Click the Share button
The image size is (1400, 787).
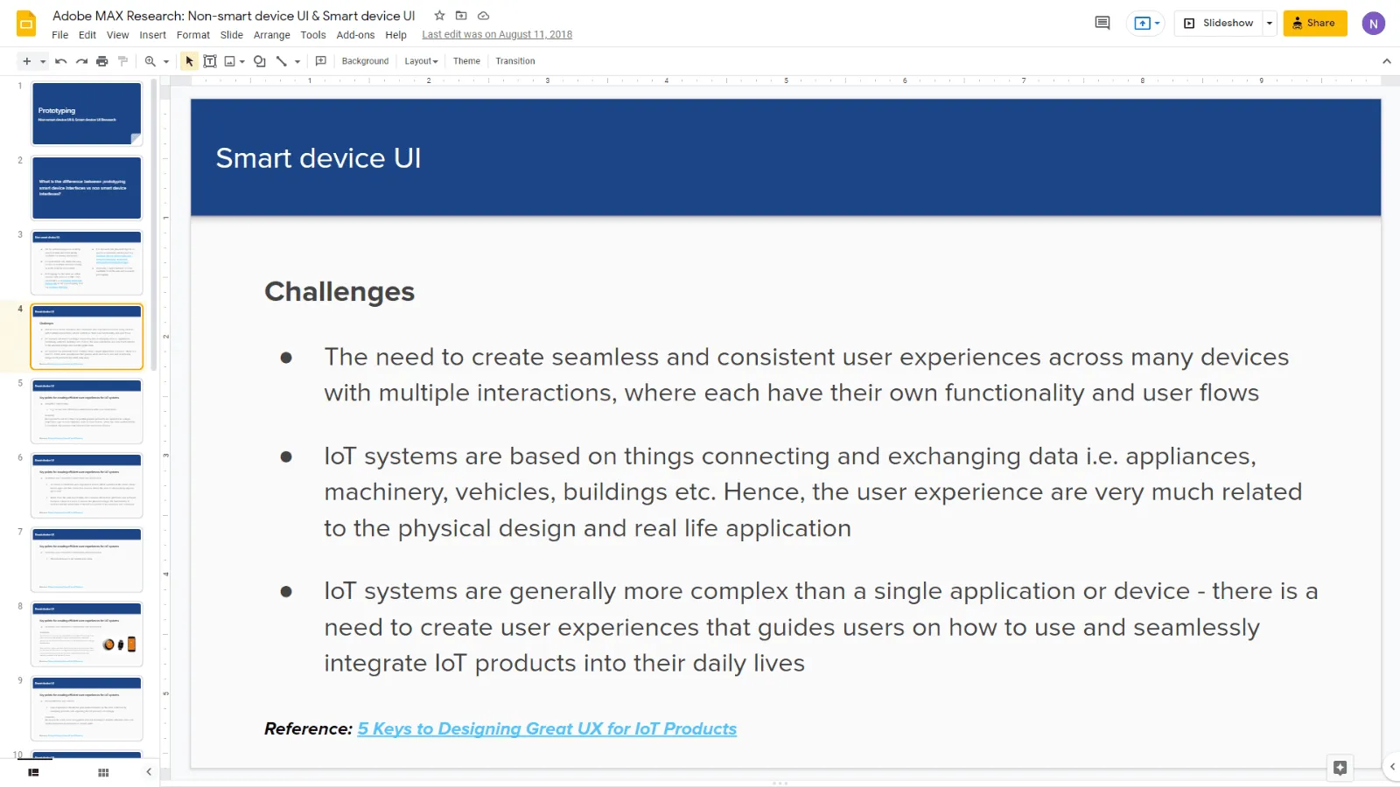(x=1315, y=24)
